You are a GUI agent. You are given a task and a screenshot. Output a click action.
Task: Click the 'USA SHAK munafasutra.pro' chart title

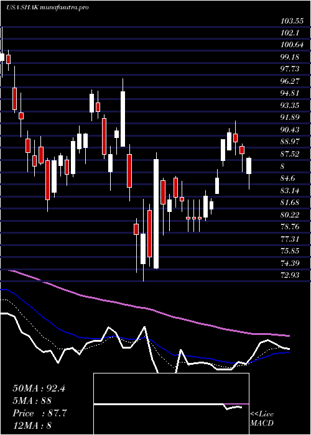point(47,7)
